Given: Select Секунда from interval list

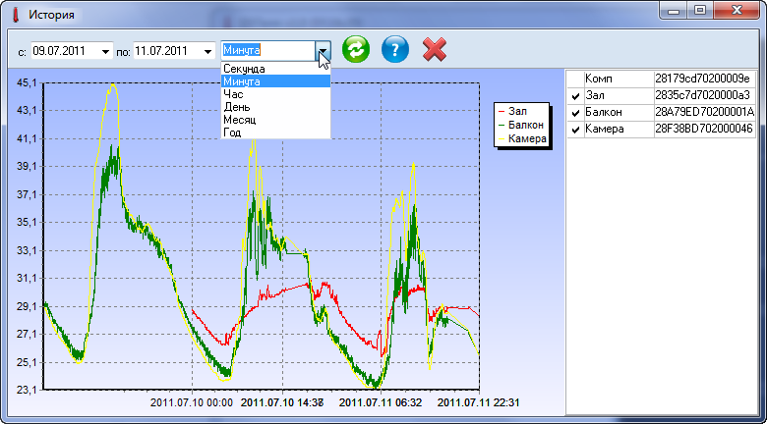Looking at the screenshot, I should point(276,69).
